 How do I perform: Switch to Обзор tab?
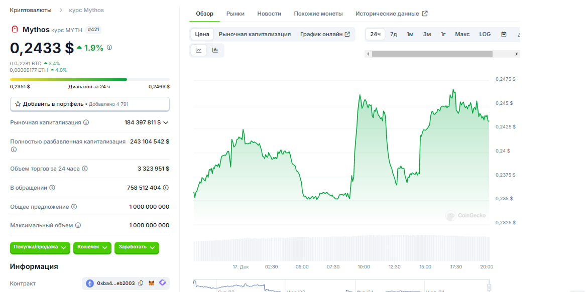coord(205,14)
